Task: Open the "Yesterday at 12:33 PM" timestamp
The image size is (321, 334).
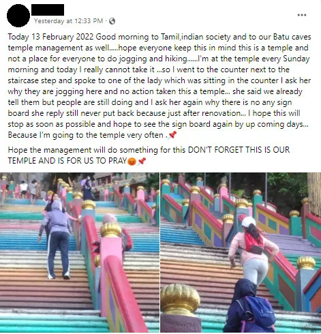Action: coord(68,21)
